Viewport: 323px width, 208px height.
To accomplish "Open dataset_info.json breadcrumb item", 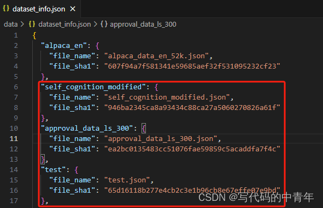I will (x=64, y=24).
